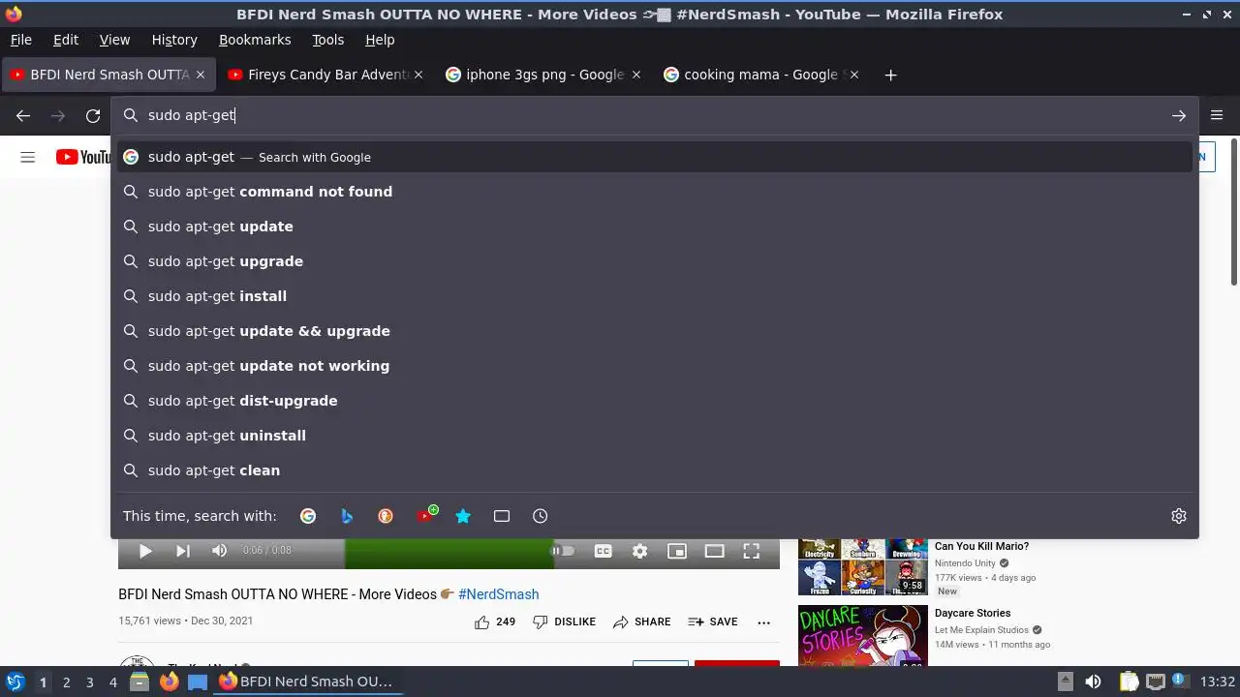Open the YouTube guide hamburger menu
Screen dimensions: 1240x697
pos(28,157)
